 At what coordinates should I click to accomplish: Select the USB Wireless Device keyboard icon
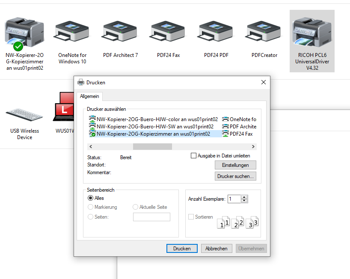24,115
